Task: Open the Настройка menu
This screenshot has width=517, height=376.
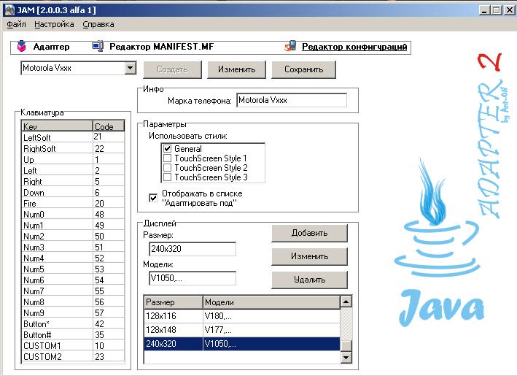Action: tap(54, 24)
